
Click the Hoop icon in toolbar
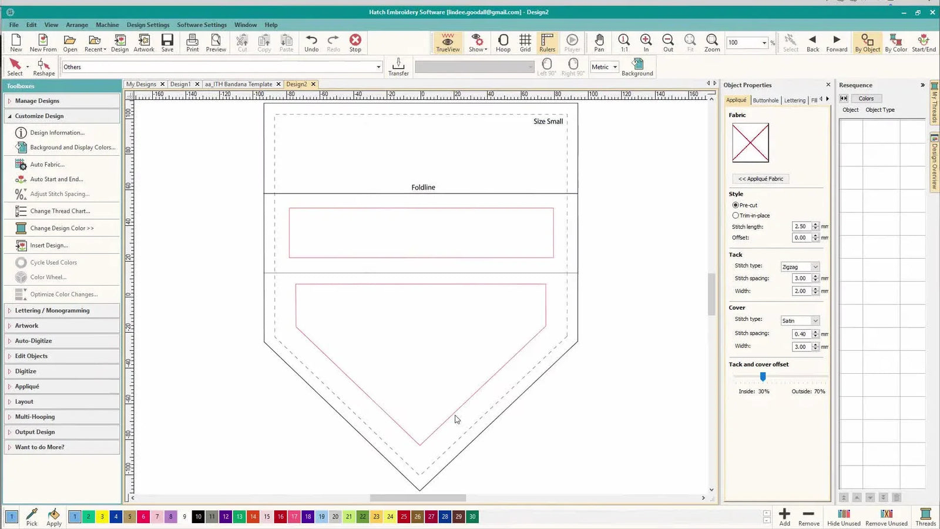(503, 43)
